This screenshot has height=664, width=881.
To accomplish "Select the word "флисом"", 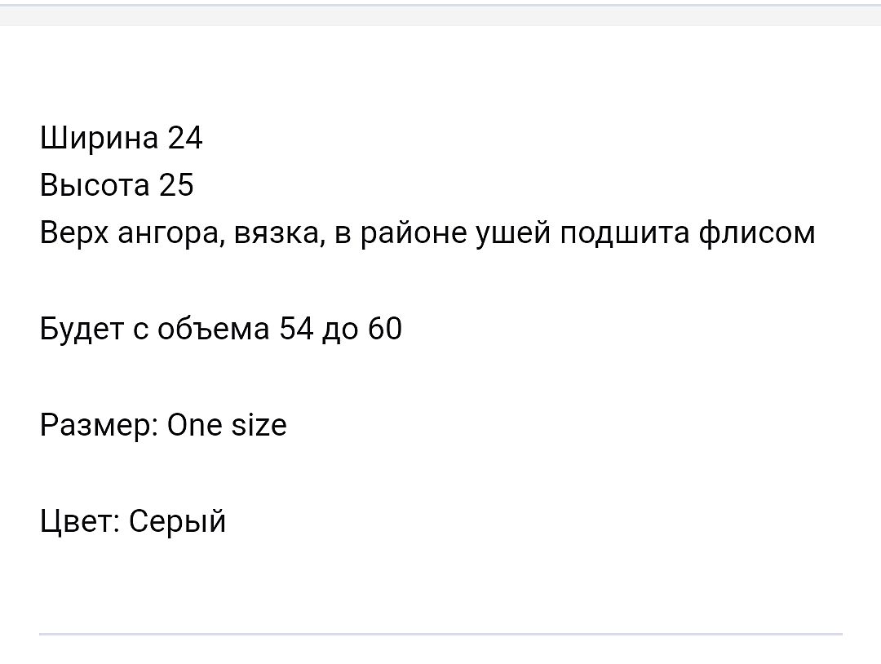I will (x=756, y=233).
